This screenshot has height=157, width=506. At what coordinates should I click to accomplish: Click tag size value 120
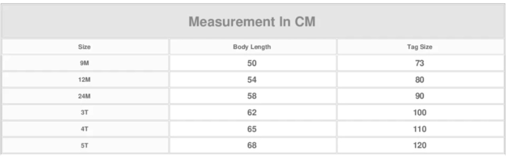(x=419, y=146)
